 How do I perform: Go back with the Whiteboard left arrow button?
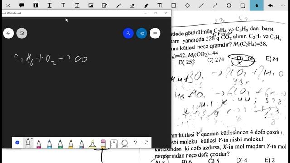(x=8, y=33)
